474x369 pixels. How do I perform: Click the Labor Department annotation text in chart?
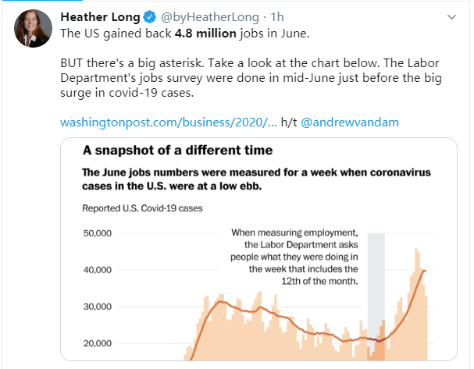pos(294,257)
